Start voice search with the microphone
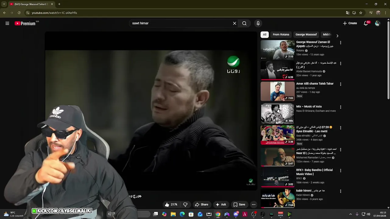The image size is (390, 219). pyautogui.click(x=258, y=23)
